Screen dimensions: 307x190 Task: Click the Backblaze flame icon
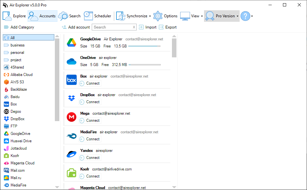[6, 89]
